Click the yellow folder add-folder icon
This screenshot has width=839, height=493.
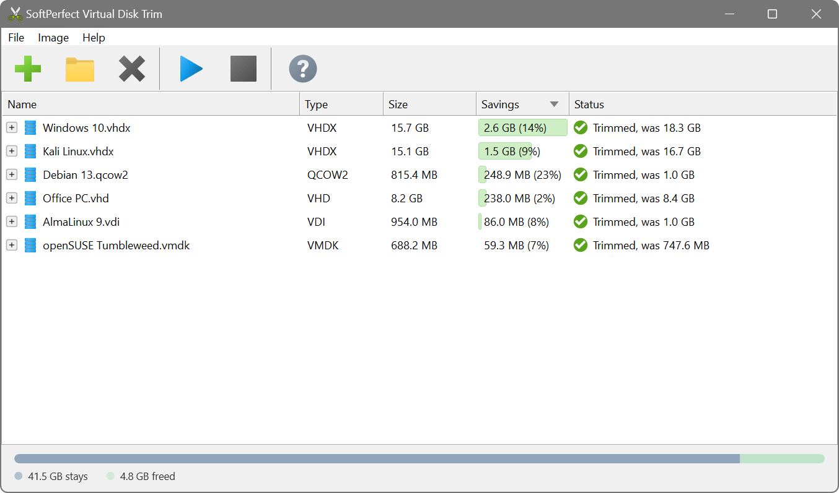(80, 69)
